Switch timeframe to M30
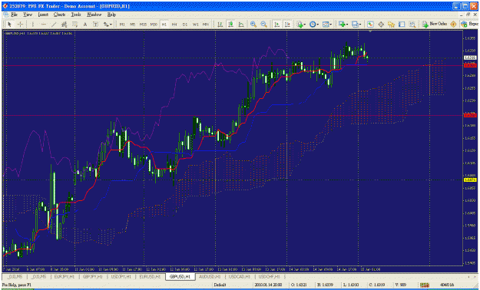480x290 pixels. [154, 25]
